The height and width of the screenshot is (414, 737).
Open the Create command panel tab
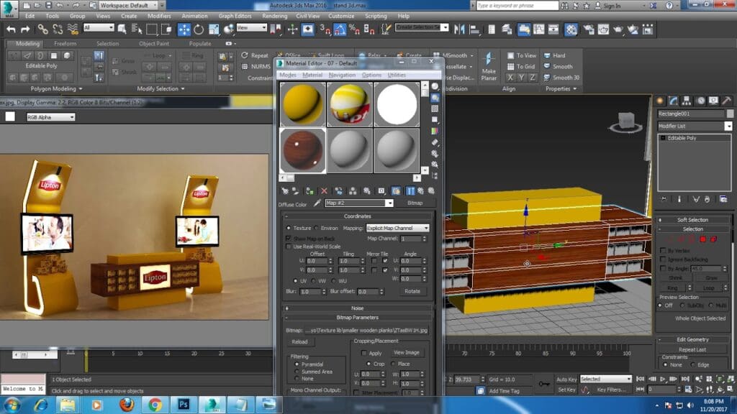click(x=661, y=101)
